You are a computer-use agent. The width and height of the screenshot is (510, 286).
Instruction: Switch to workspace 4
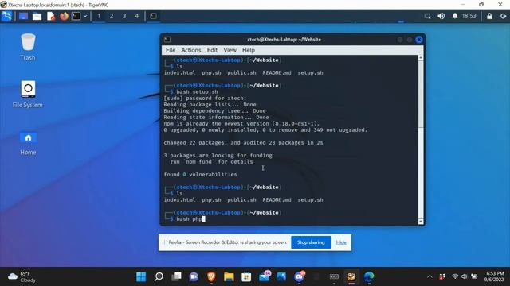tap(136, 16)
